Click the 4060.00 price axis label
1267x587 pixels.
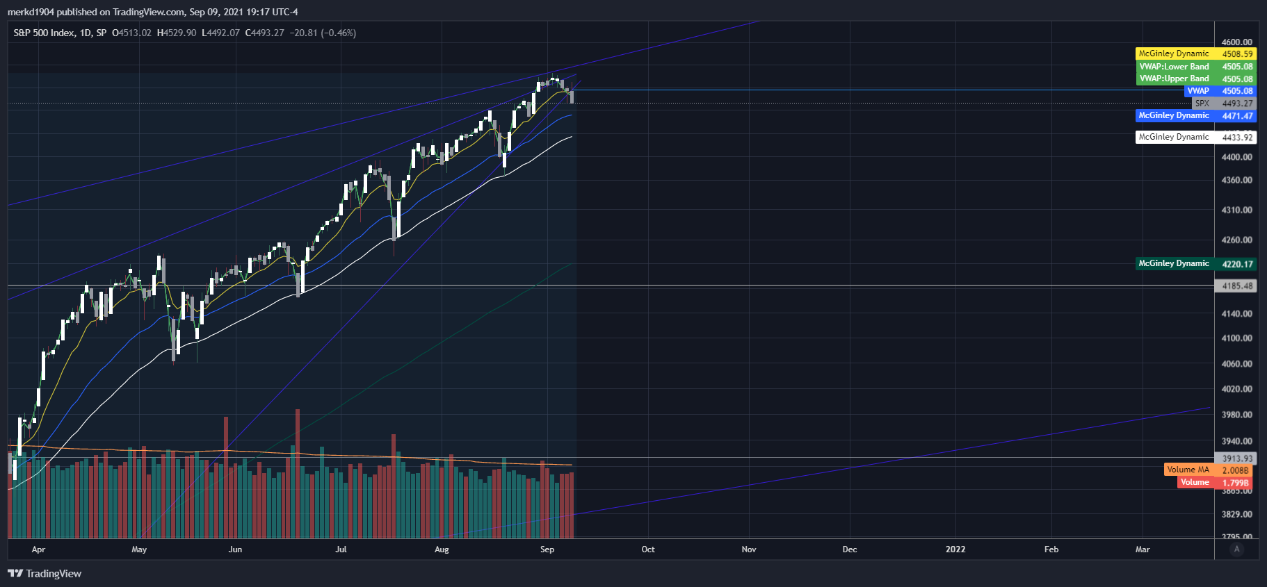click(1237, 364)
